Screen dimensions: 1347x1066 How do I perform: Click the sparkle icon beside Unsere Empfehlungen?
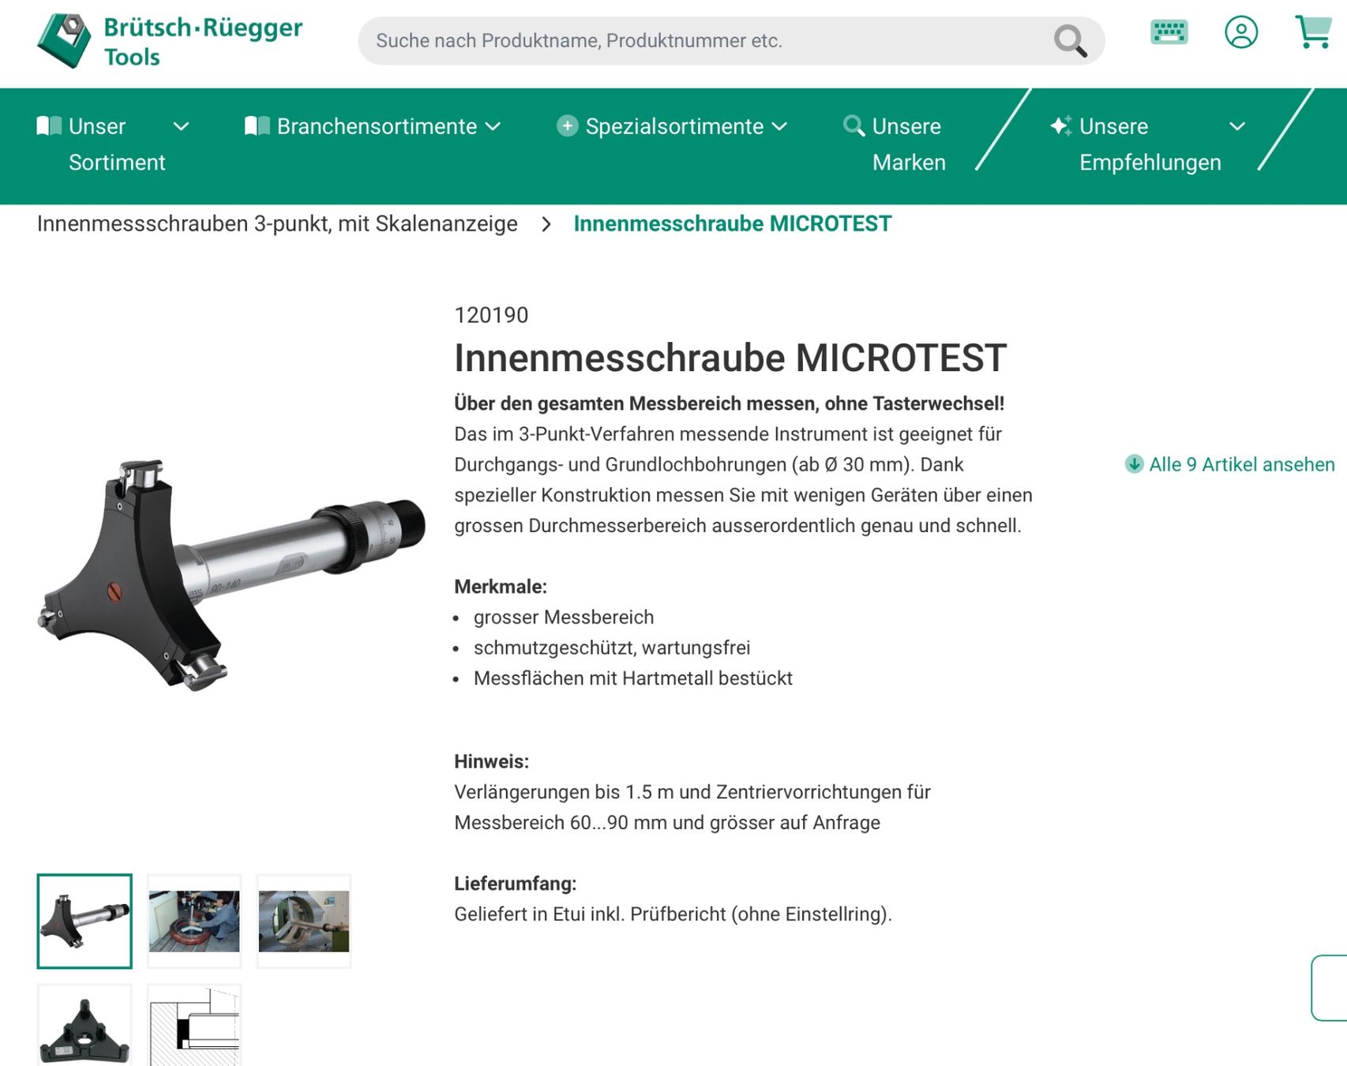(1061, 126)
